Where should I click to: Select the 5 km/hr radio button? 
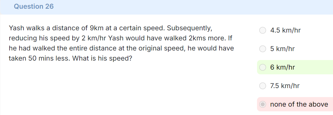pos(263,49)
